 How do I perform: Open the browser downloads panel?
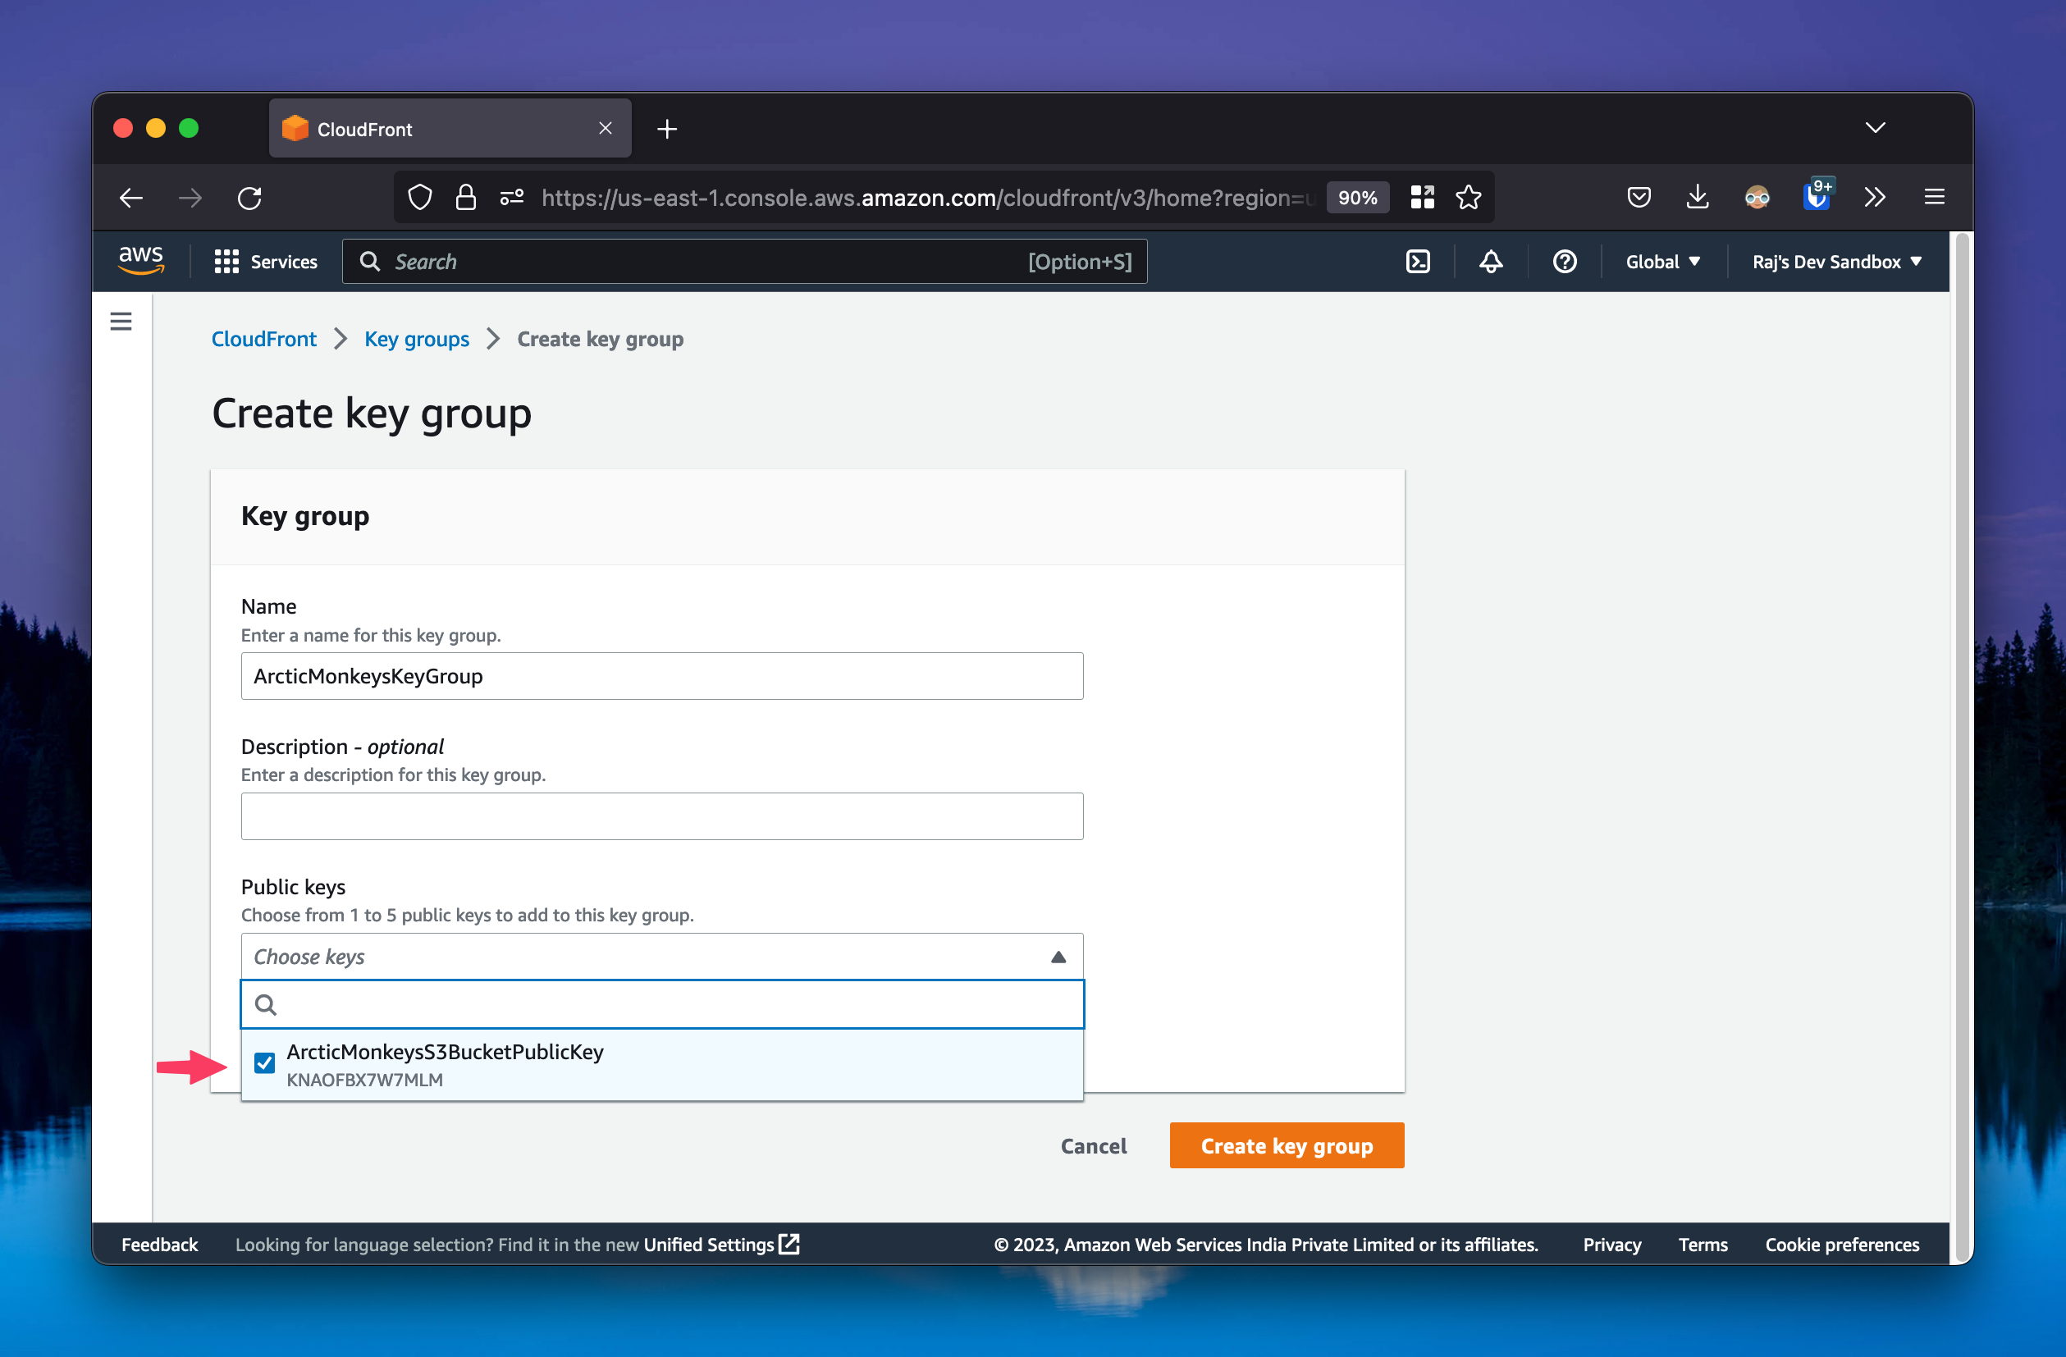[1697, 198]
